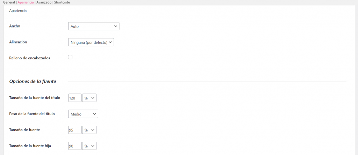This screenshot has width=358, height=155.
Task: Open Tamaño de fuente unit dropdown
Action: tap(89, 130)
